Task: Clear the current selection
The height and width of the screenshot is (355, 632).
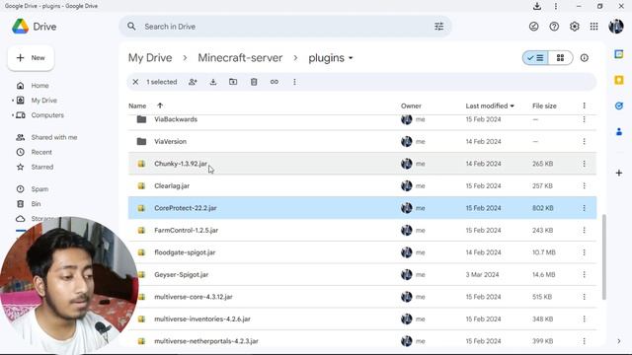Action: [135, 82]
